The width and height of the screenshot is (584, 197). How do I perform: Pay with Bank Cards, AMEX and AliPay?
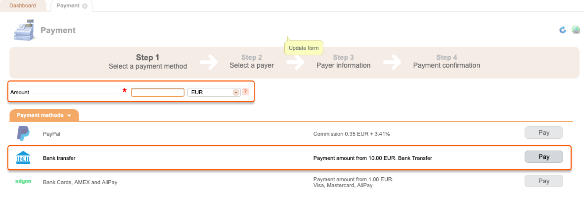[x=544, y=181]
